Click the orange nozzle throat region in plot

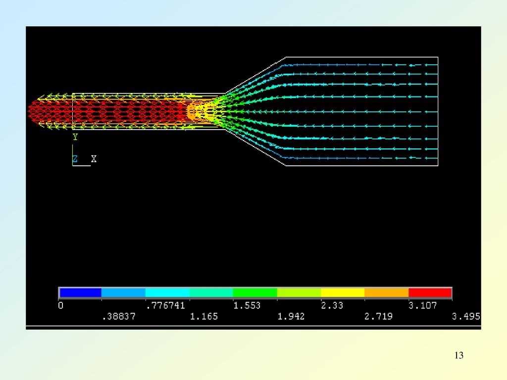coord(193,111)
